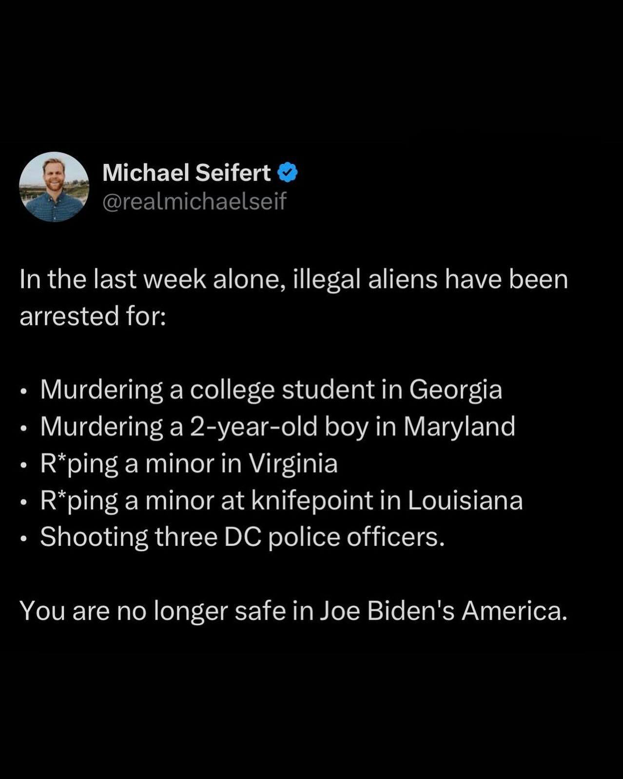
Task: Click the text "arrested for:"
Action: 93,316
